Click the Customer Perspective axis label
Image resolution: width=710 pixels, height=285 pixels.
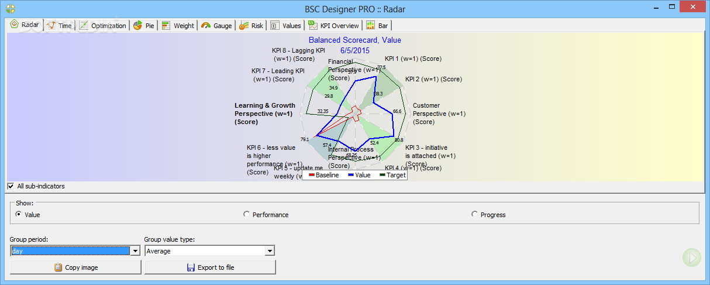coord(439,114)
